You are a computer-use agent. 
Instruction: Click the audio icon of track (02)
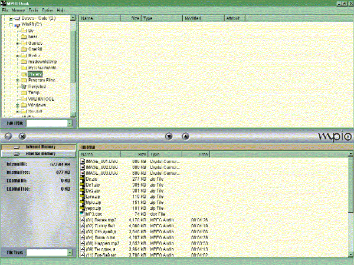(x=83, y=226)
